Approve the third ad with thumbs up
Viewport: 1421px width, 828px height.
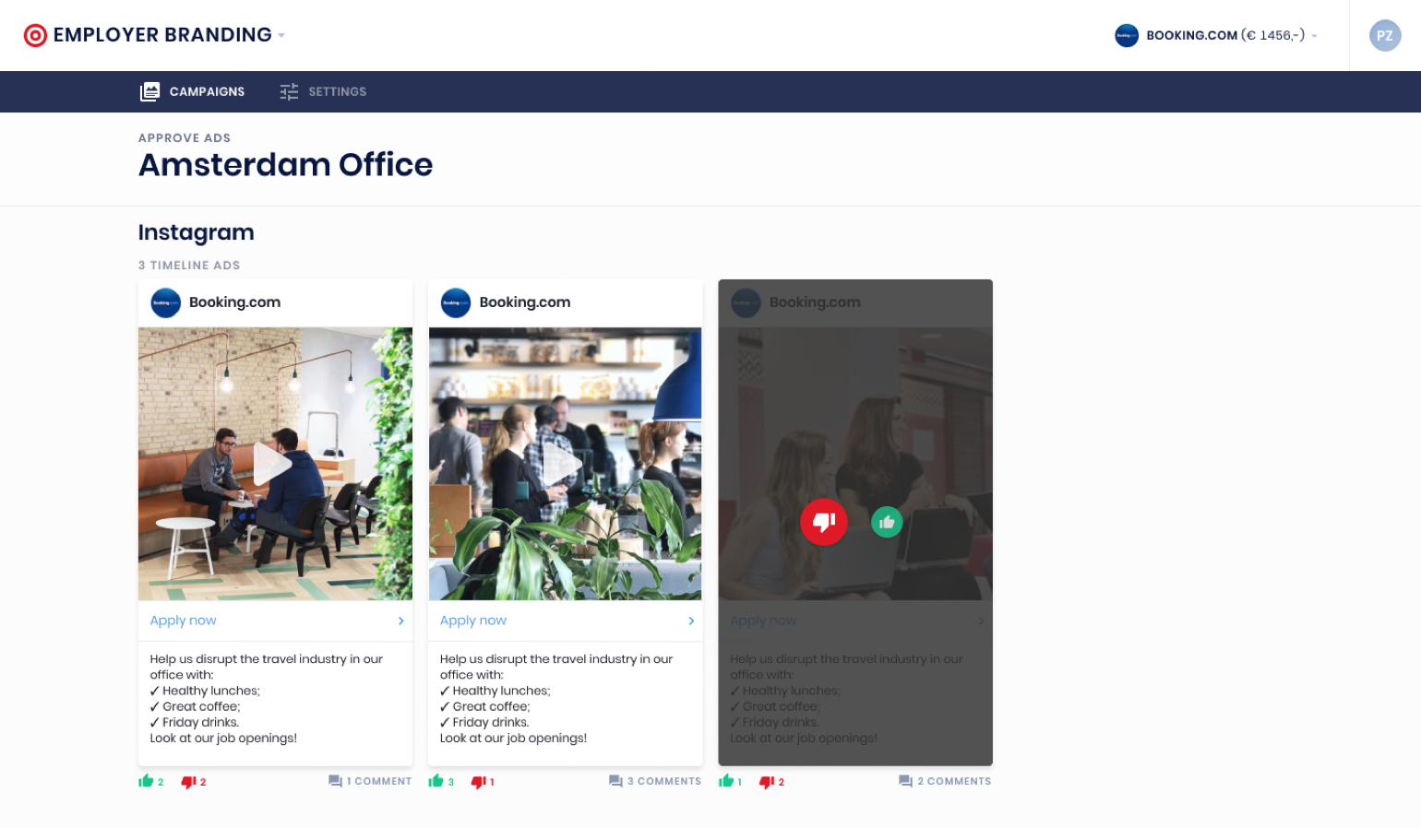[887, 523]
